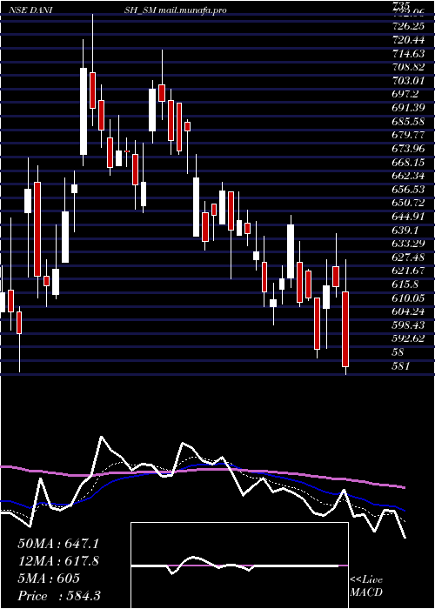Select the 627.48 price axis label
435x609 pixels.
410,258
